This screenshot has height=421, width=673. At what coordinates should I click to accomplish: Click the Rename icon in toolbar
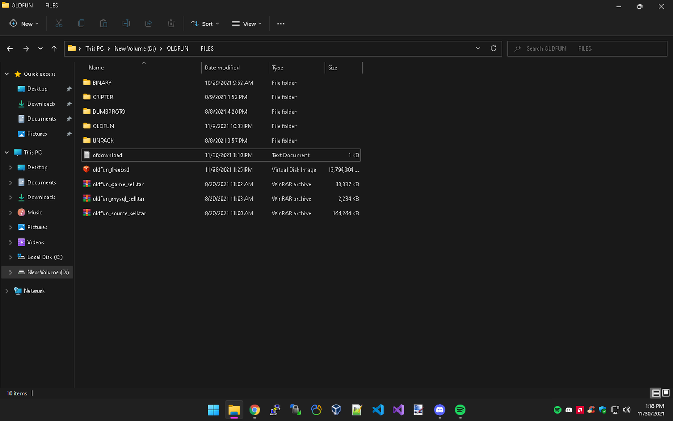126,24
